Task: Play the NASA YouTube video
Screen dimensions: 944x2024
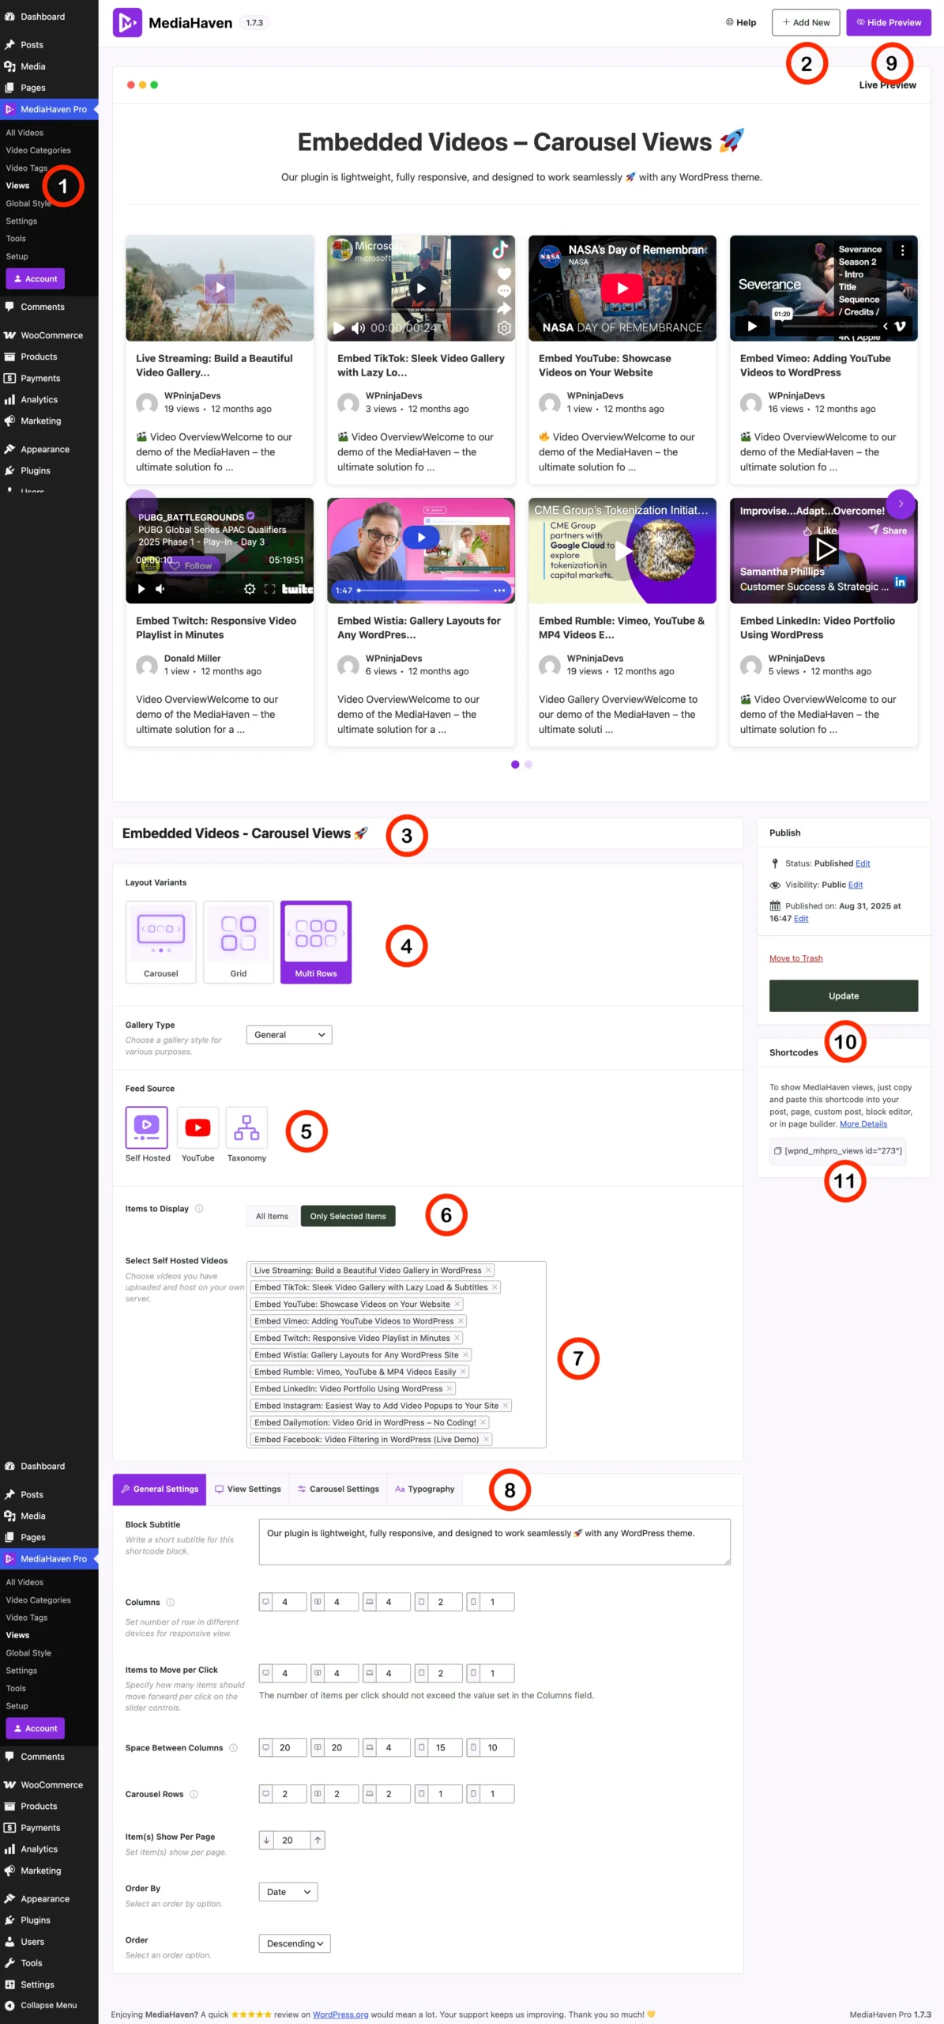Action: coord(622,288)
